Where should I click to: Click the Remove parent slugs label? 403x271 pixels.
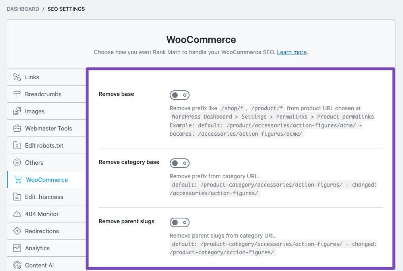tap(126, 221)
